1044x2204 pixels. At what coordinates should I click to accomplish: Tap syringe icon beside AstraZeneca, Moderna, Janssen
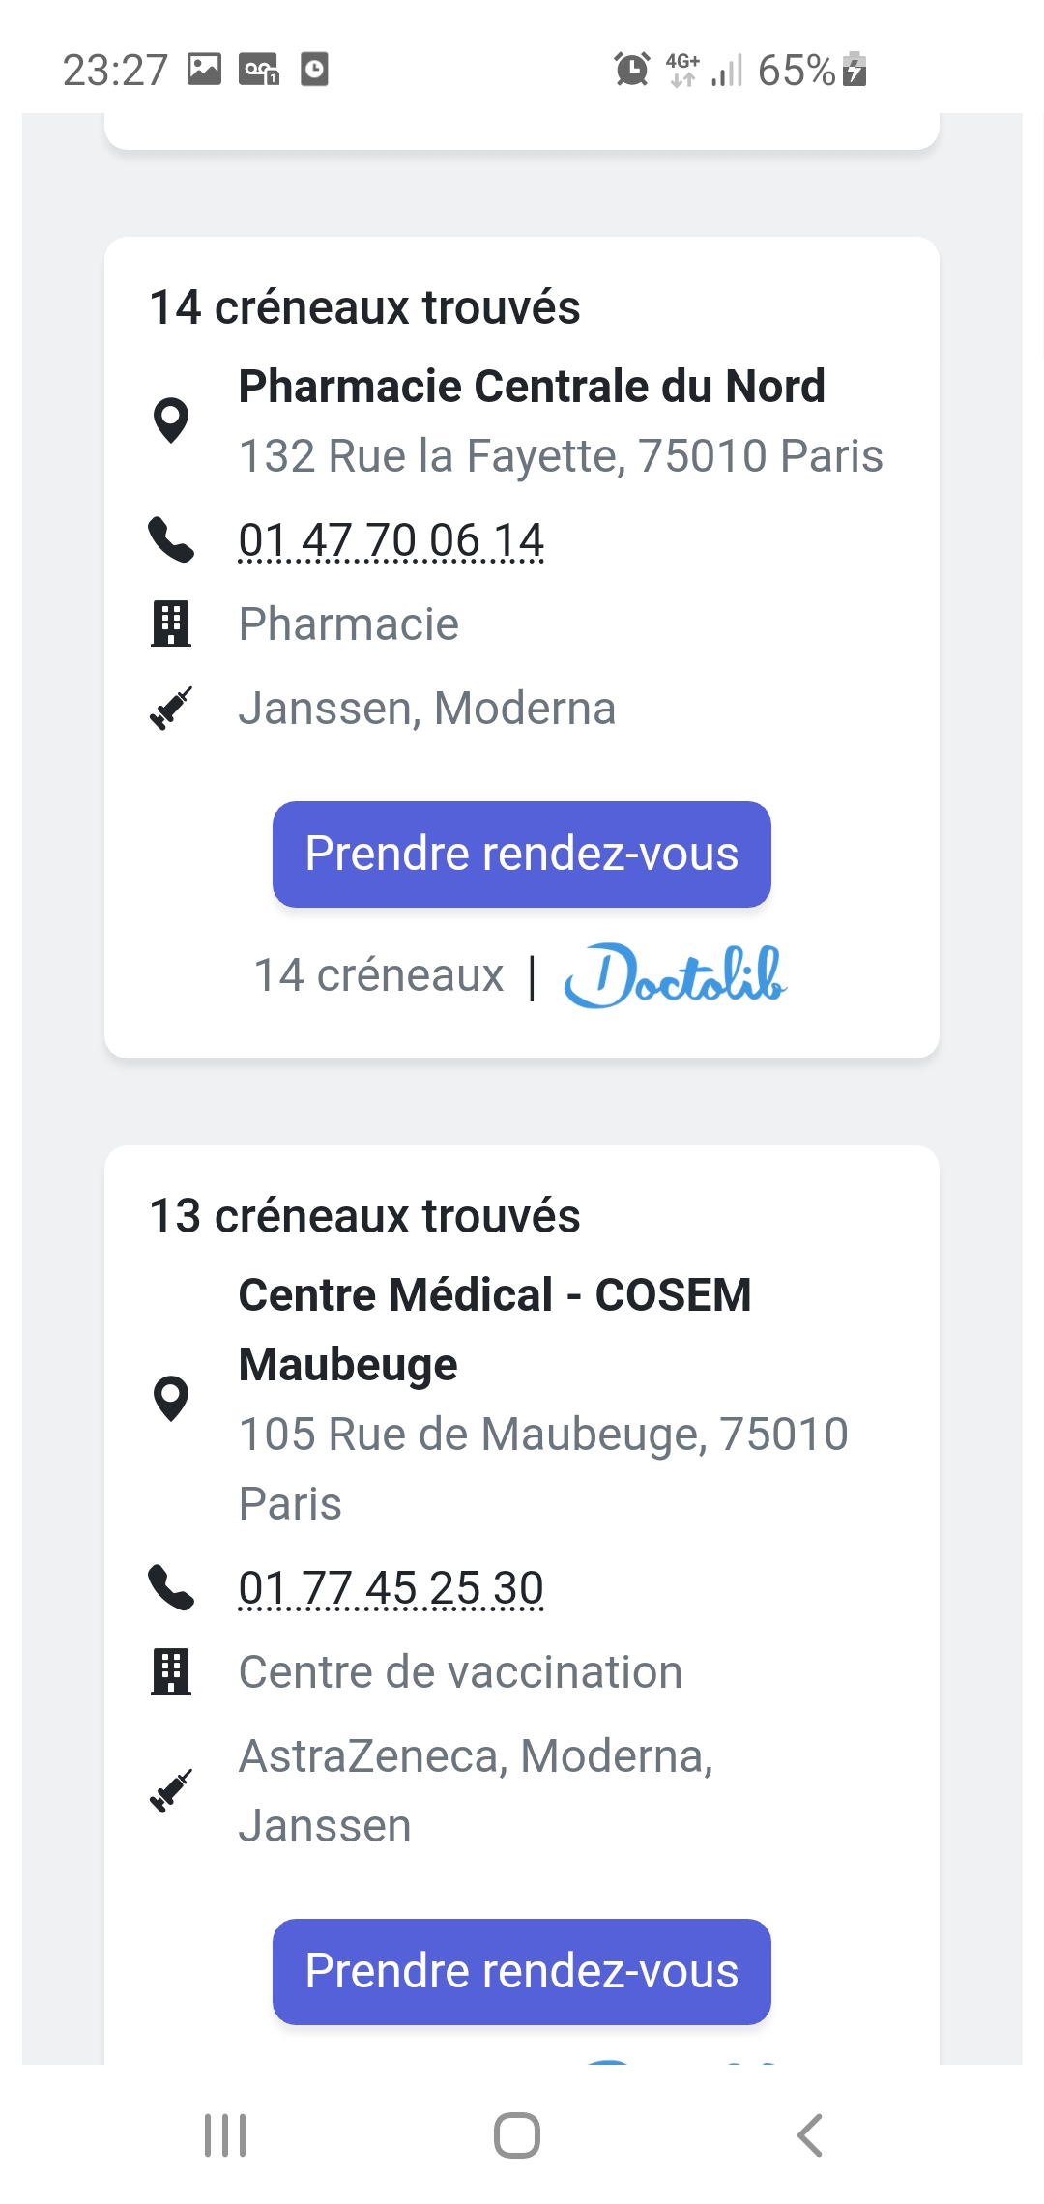(171, 1790)
